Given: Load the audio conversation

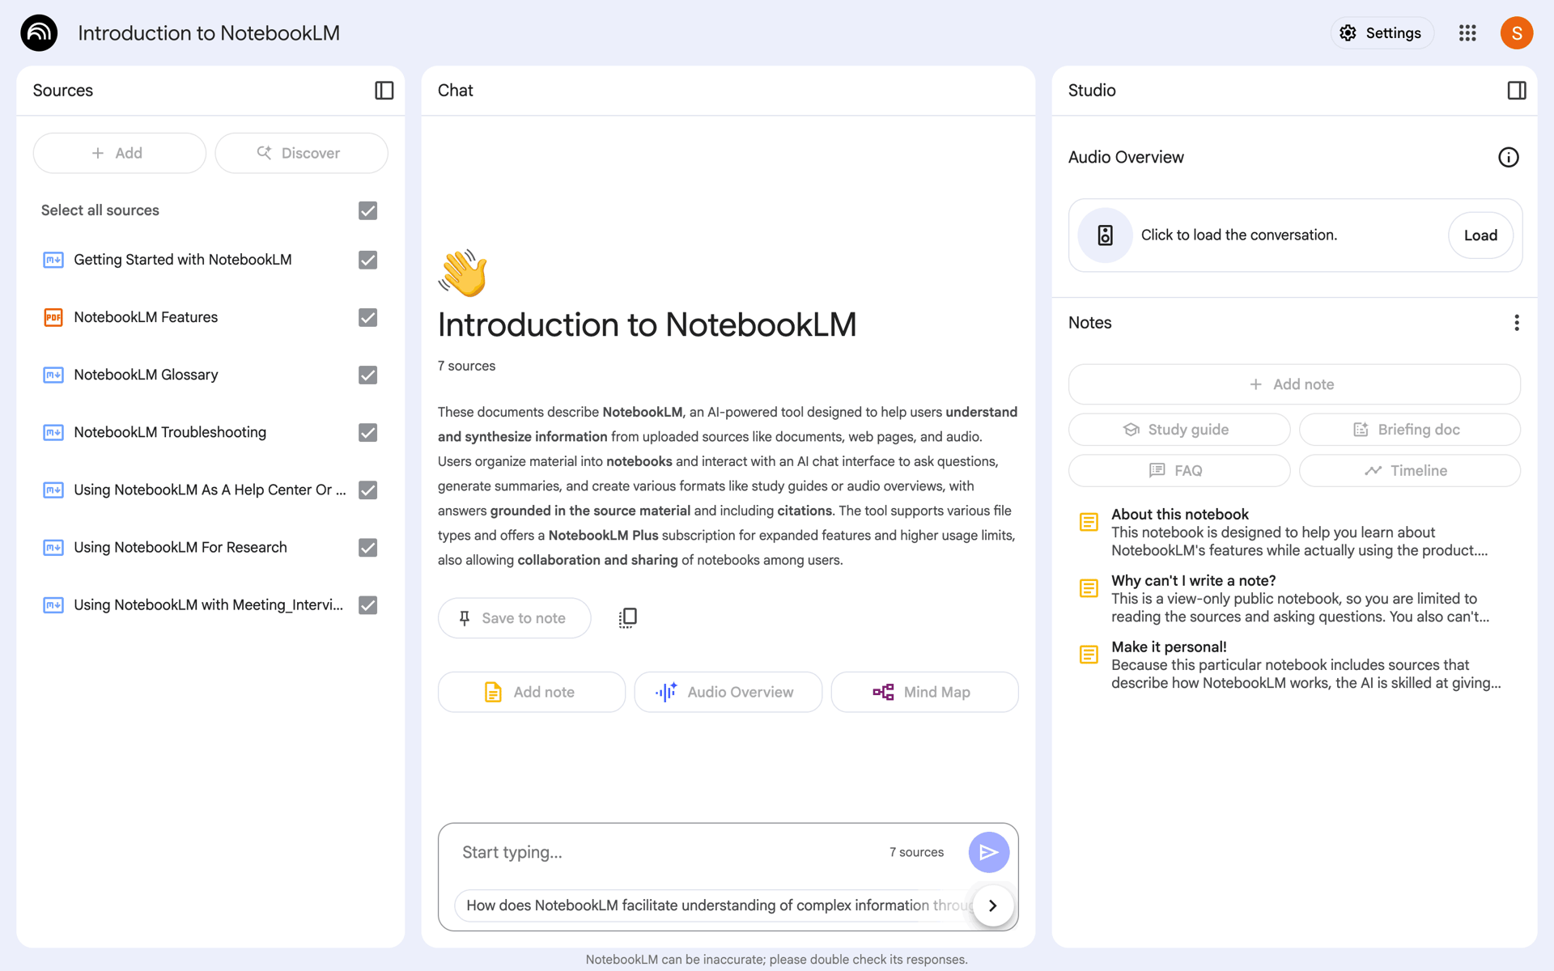Looking at the screenshot, I should [x=1480, y=235].
